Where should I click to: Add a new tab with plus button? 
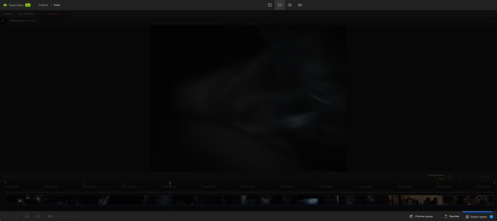pyautogui.click(x=71, y=13)
